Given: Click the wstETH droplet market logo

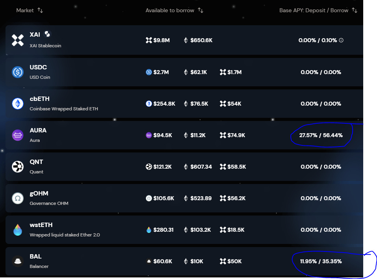Looking at the screenshot, I should tap(18, 230).
